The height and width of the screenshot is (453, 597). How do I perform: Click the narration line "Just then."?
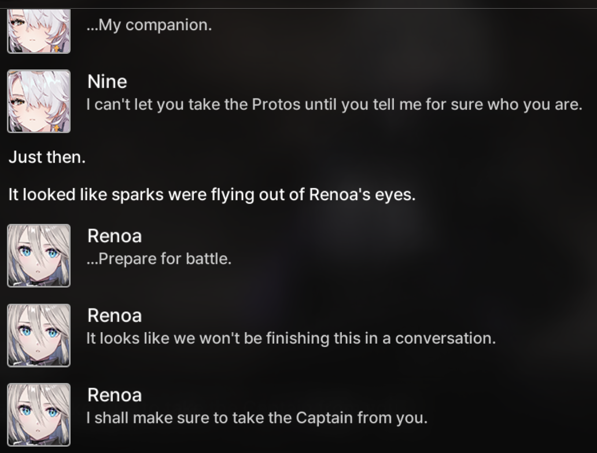pyautogui.click(x=47, y=157)
